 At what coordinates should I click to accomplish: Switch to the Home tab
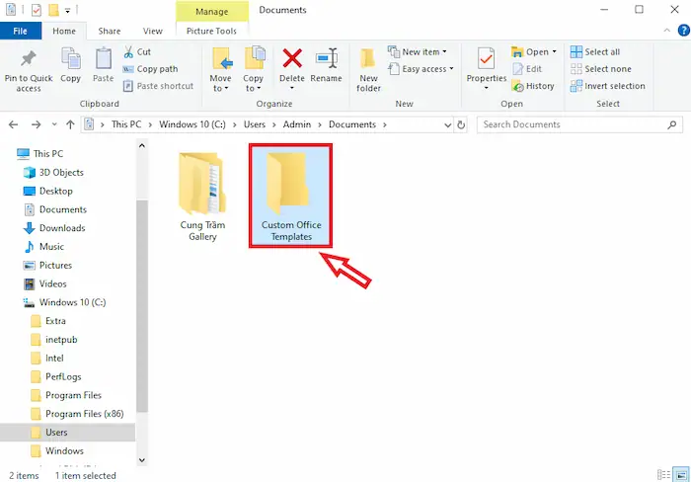pos(64,31)
